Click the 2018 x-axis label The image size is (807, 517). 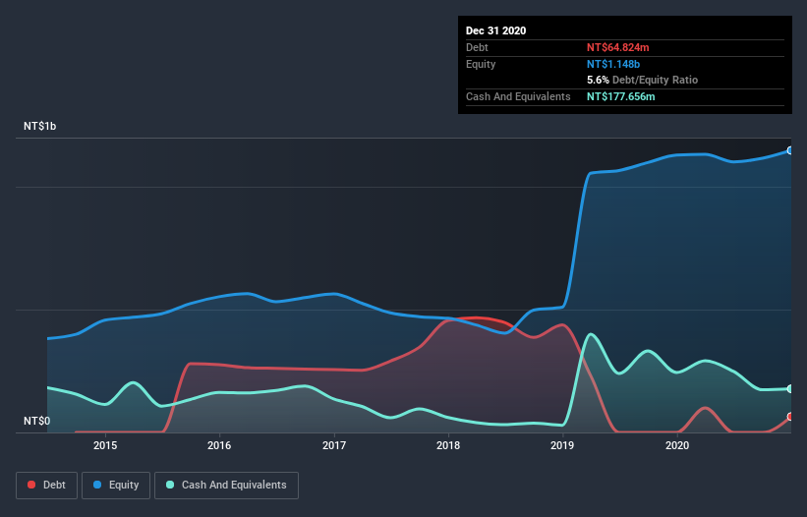(448, 445)
